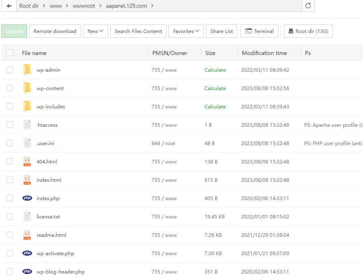Image resolution: width=363 pixels, height=278 pixels.
Task: Check the box for index.php row
Action: tap(10, 198)
